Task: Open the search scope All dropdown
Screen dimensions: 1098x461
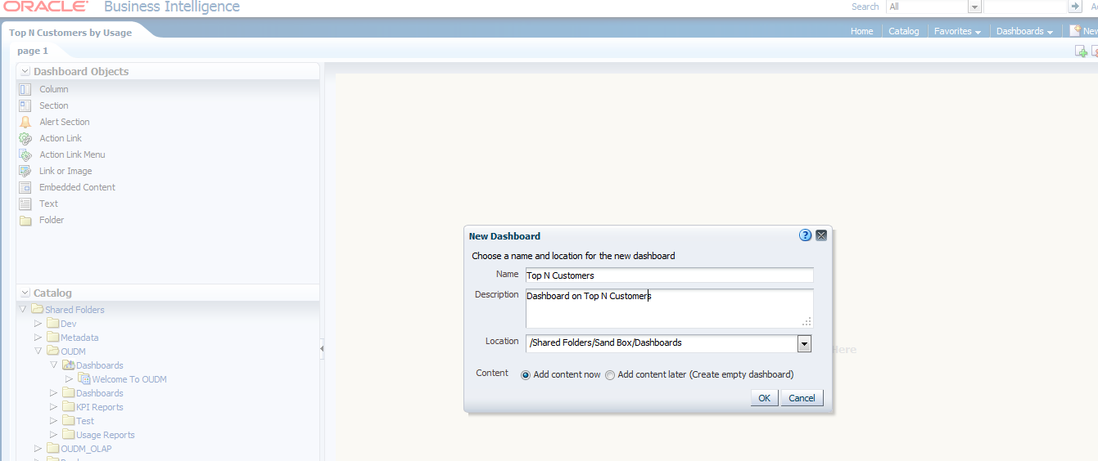Action: click(974, 7)
